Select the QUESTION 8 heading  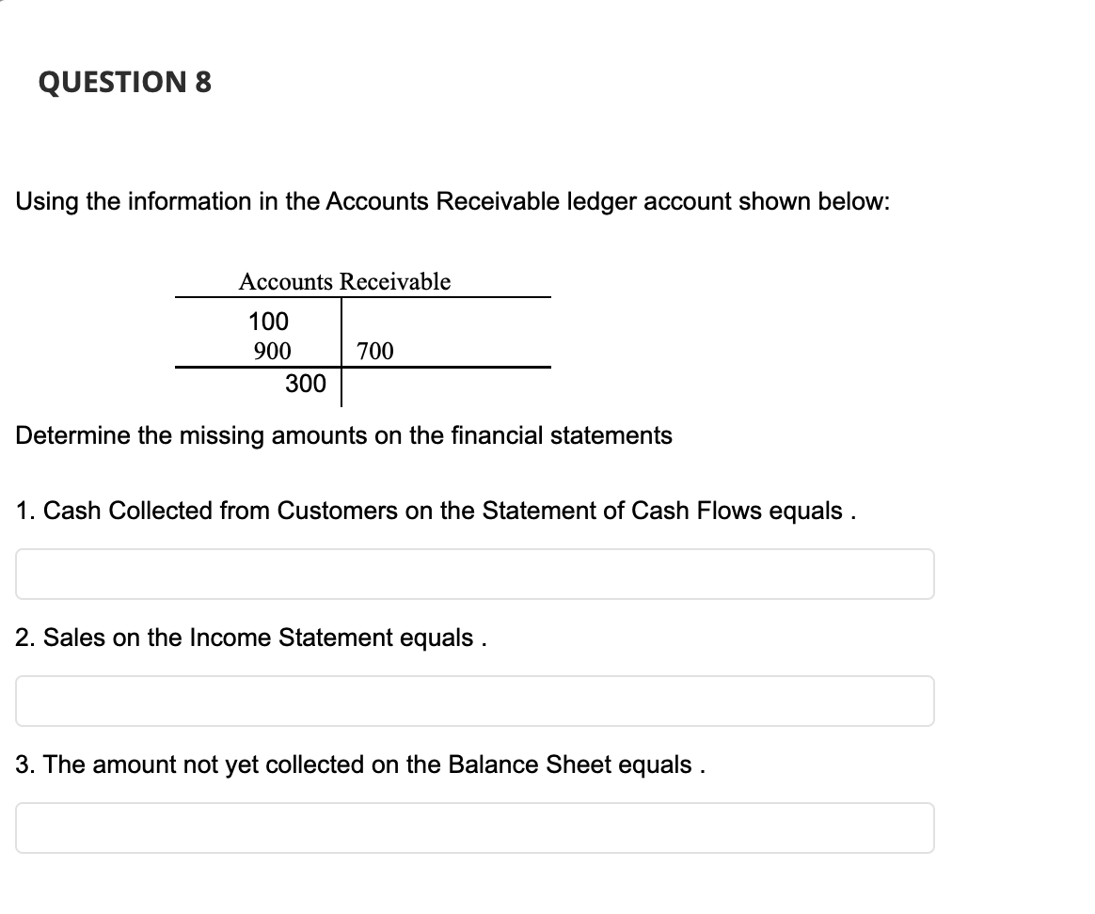click(125, 83)
